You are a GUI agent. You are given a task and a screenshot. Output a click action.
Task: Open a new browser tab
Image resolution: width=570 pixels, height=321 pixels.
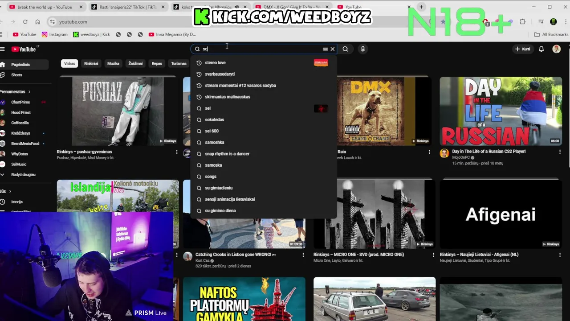pos(421,7)
